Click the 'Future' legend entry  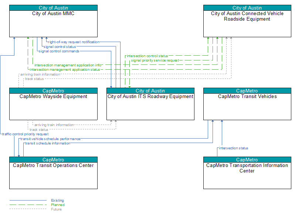[x=56, y=209]
